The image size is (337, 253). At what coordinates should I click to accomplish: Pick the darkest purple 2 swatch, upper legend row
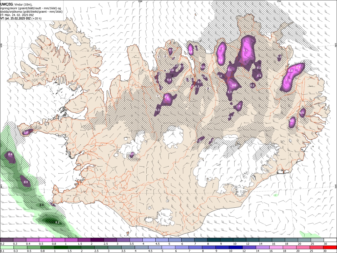pyautogui.click(x=97, y=240)
